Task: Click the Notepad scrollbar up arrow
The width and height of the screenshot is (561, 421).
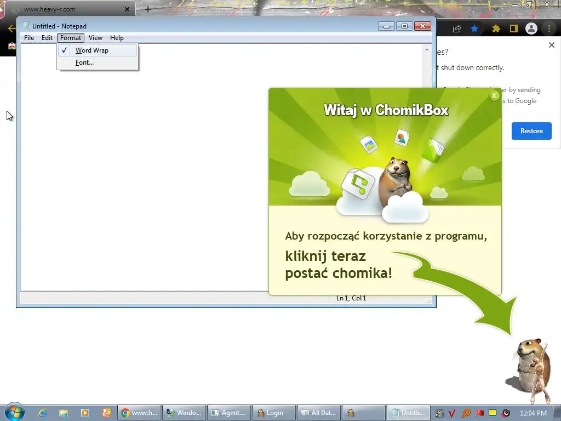Action: point(426,49)
